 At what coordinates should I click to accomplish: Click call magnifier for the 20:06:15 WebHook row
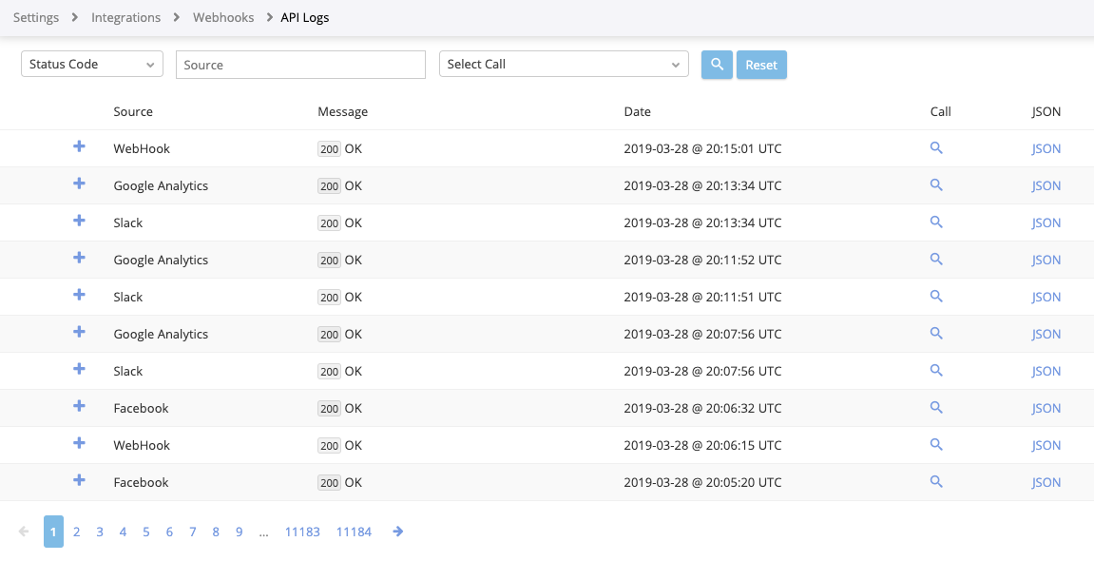click(936, 445)
